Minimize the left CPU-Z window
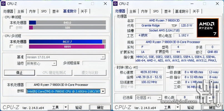224x111 pixels. pyautogui.click(x=80, y=4)
